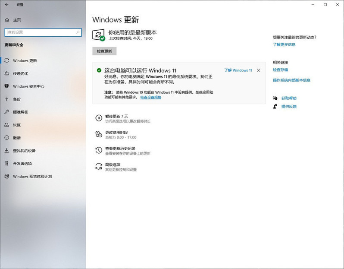This screenshot has height=269, width=344.
Task: Click the pause updates (暂停更新 7 天) icon
Action: pos(98,117)
